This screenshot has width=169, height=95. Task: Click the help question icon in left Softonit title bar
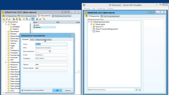(x=65, y=12)
